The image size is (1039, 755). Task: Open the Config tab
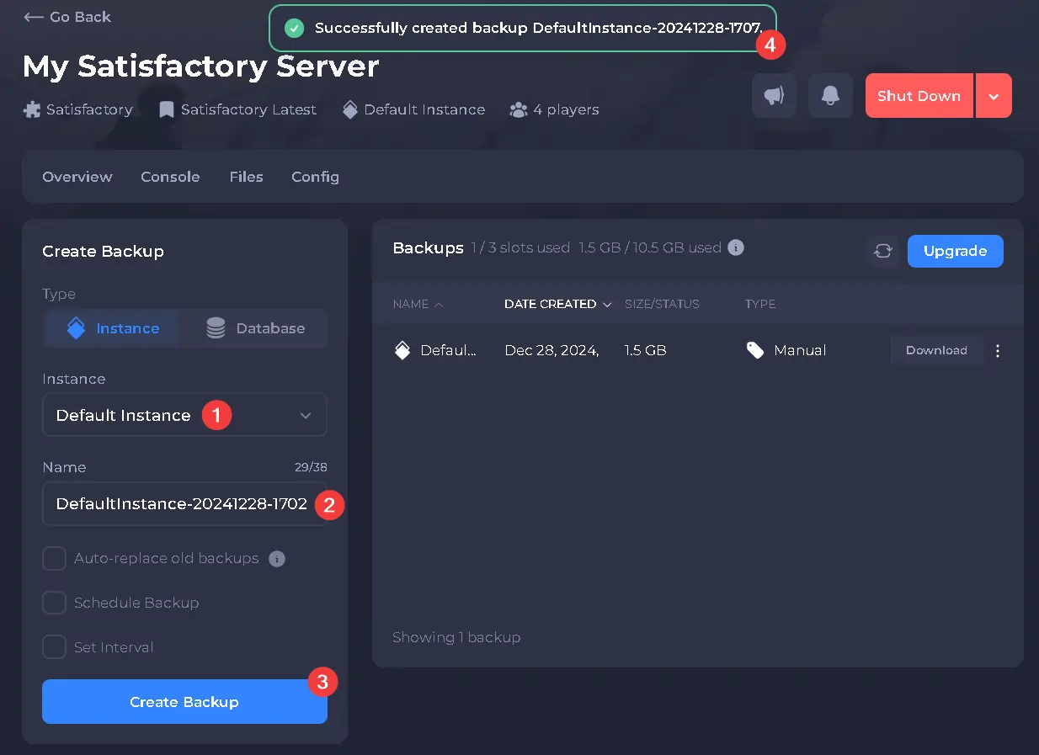point(315,177)
